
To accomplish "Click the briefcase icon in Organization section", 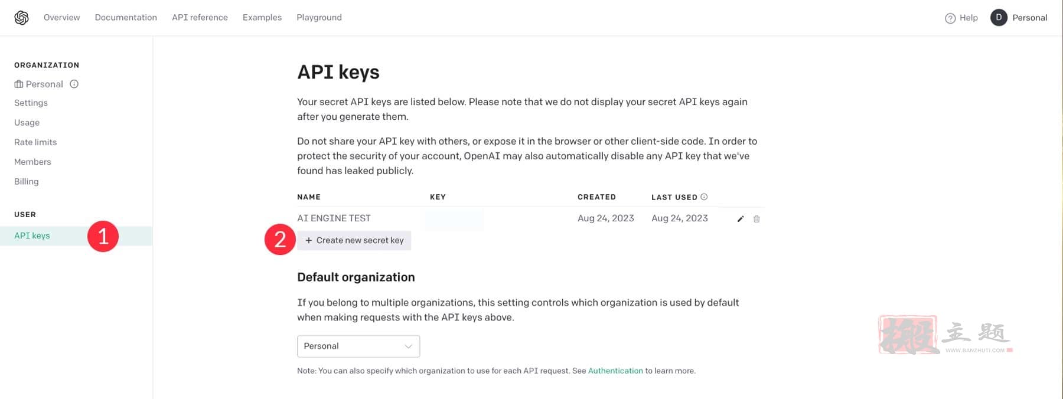I will [x=19, y=84].
